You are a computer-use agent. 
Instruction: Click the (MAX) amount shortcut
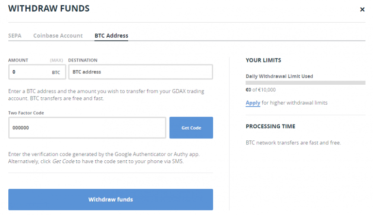click(x=56, y=60)
